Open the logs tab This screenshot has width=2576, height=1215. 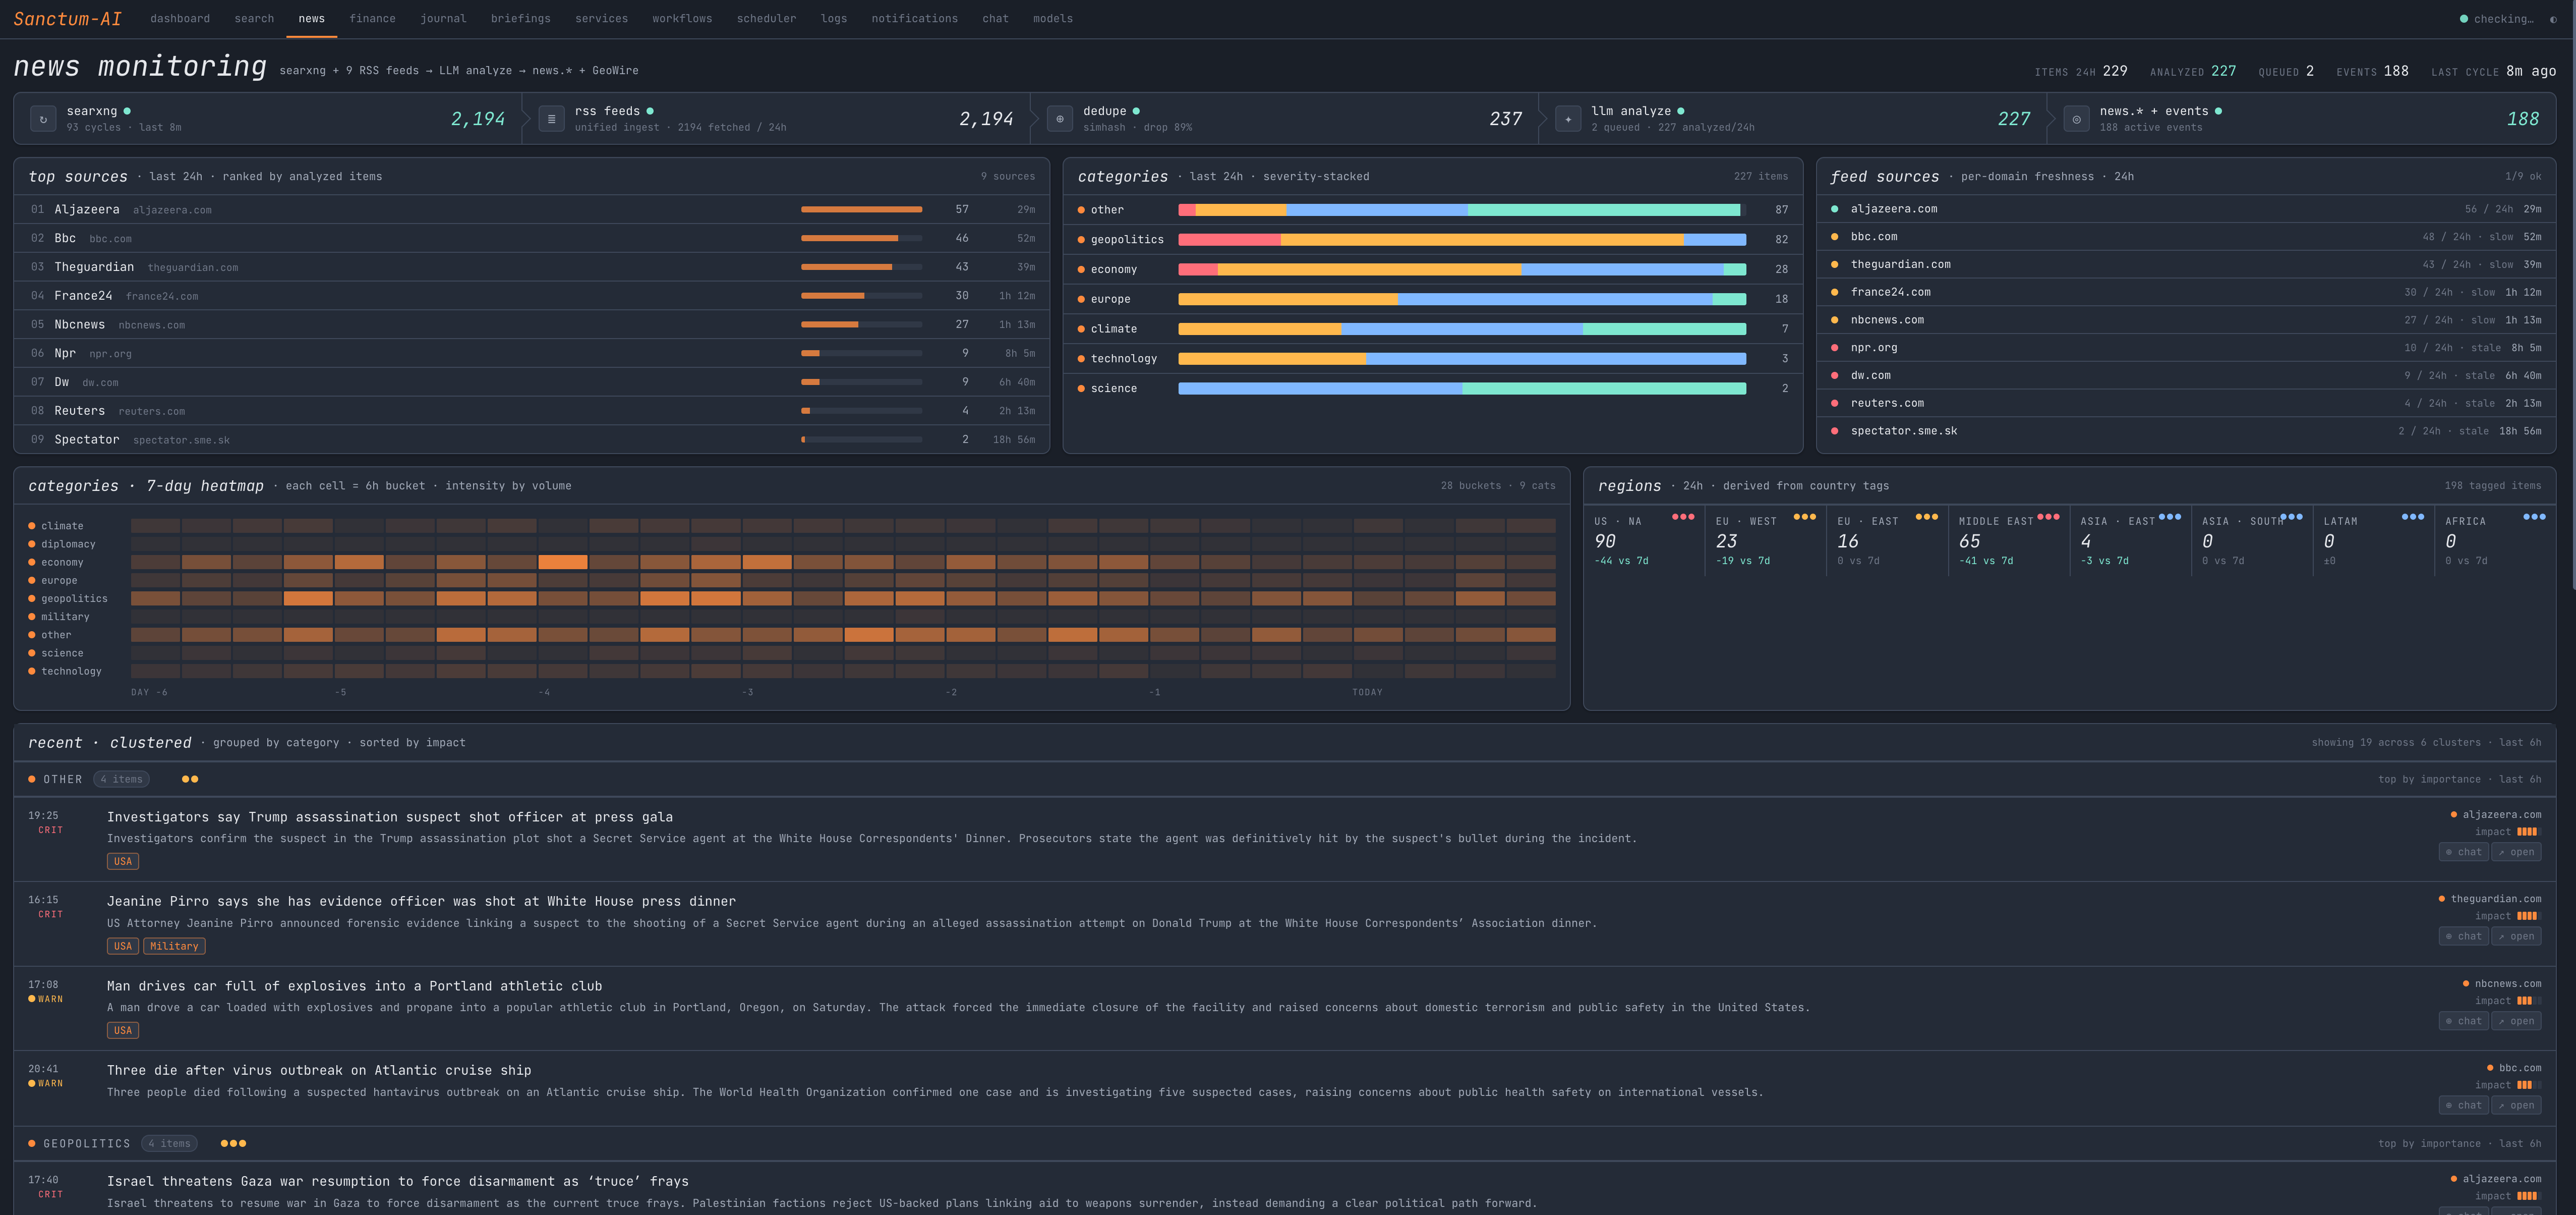point(833,19)
